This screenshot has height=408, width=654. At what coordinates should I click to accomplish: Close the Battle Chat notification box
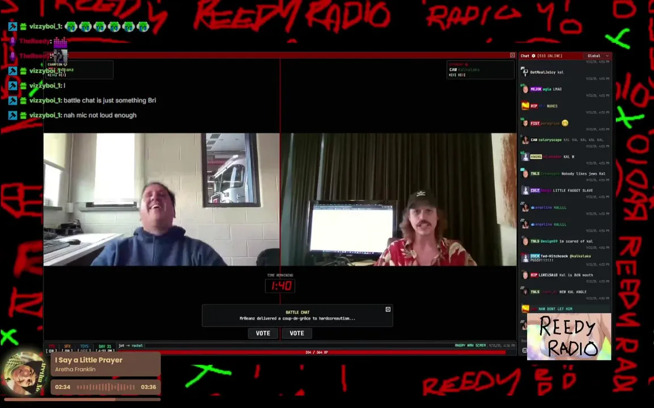click(x=388, y=309)
